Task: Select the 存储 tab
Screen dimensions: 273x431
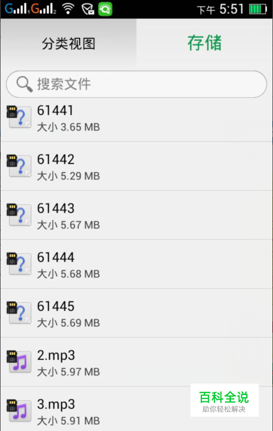Action: [205, 43]
